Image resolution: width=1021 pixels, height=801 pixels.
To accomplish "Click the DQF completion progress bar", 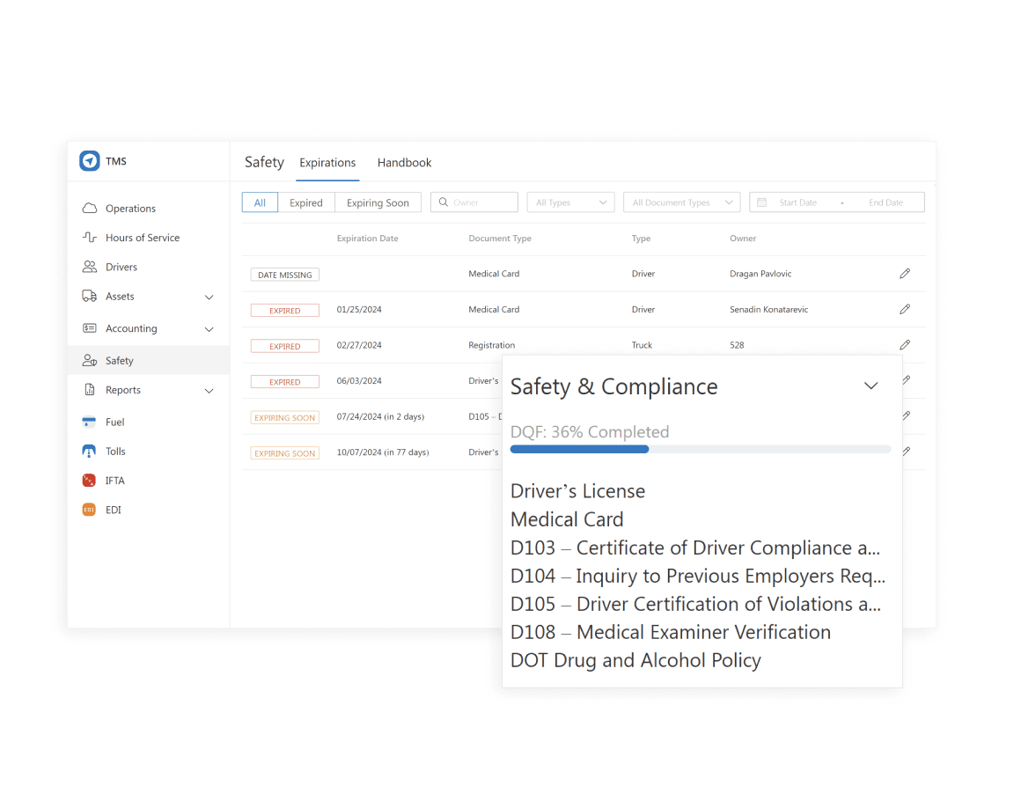I will 701,449.
